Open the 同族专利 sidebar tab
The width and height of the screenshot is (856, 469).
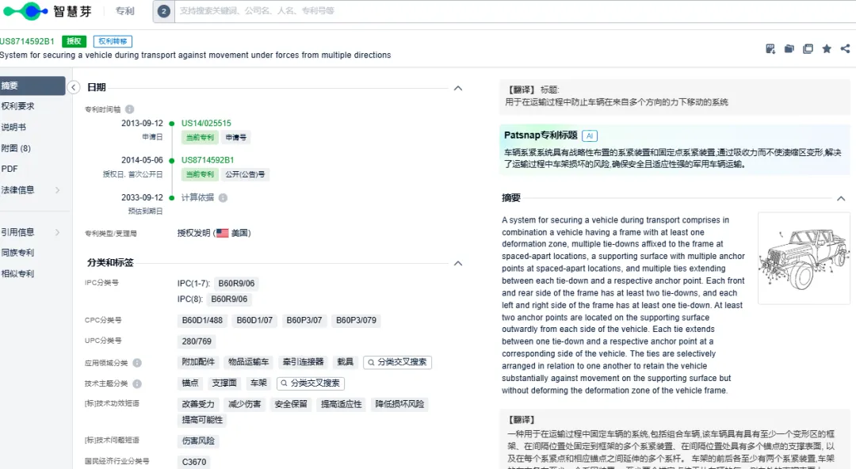click(x=17, y=253)
